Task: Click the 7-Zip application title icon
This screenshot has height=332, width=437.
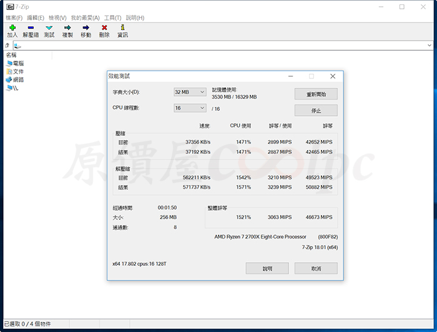Action: point(10,7)
